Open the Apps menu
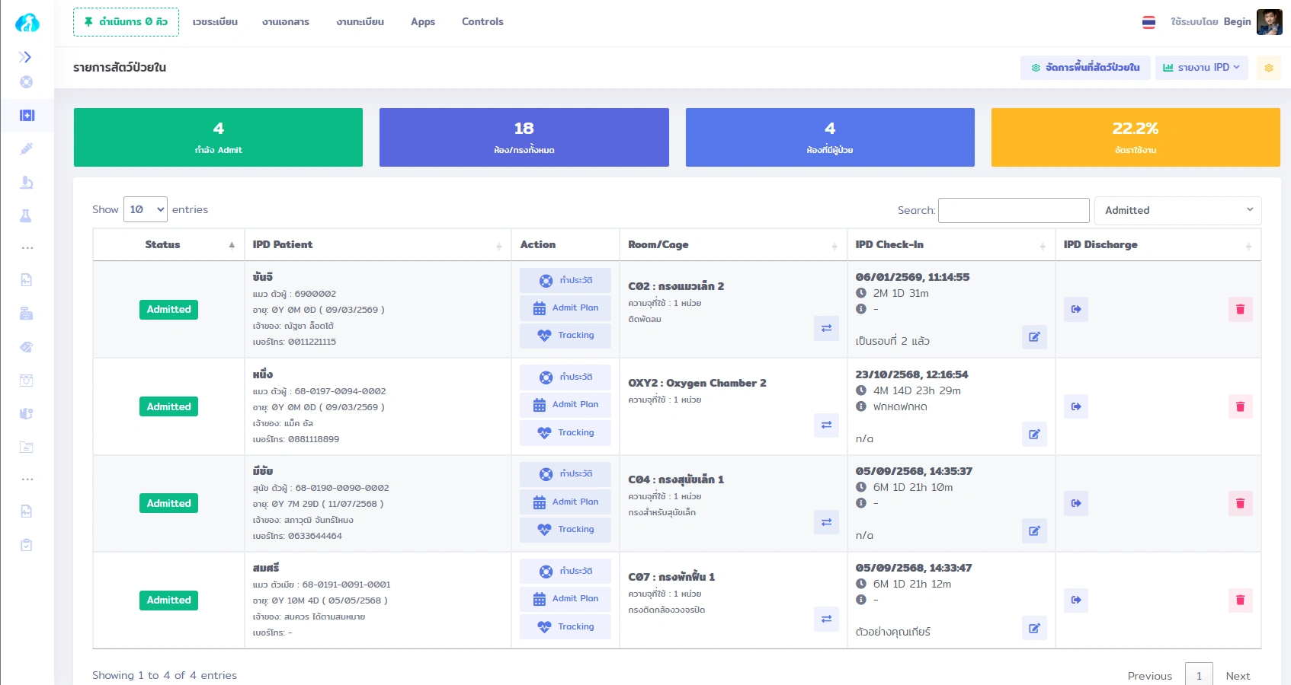This screenshot has width=1291, height=685. coord(423,22)
